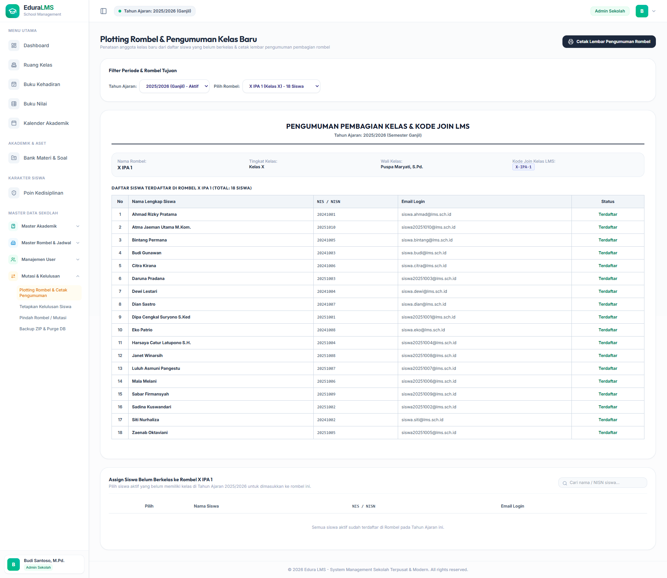Collapse the Mutasi & Kelulusan chevron

pyautogui.click(x=78, y=276)
